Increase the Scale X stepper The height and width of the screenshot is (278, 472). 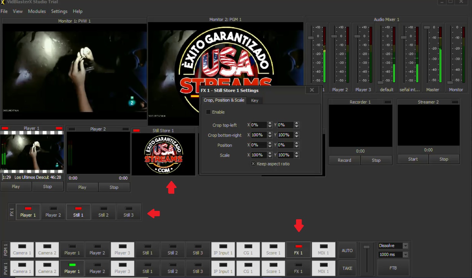pos(269,153)
